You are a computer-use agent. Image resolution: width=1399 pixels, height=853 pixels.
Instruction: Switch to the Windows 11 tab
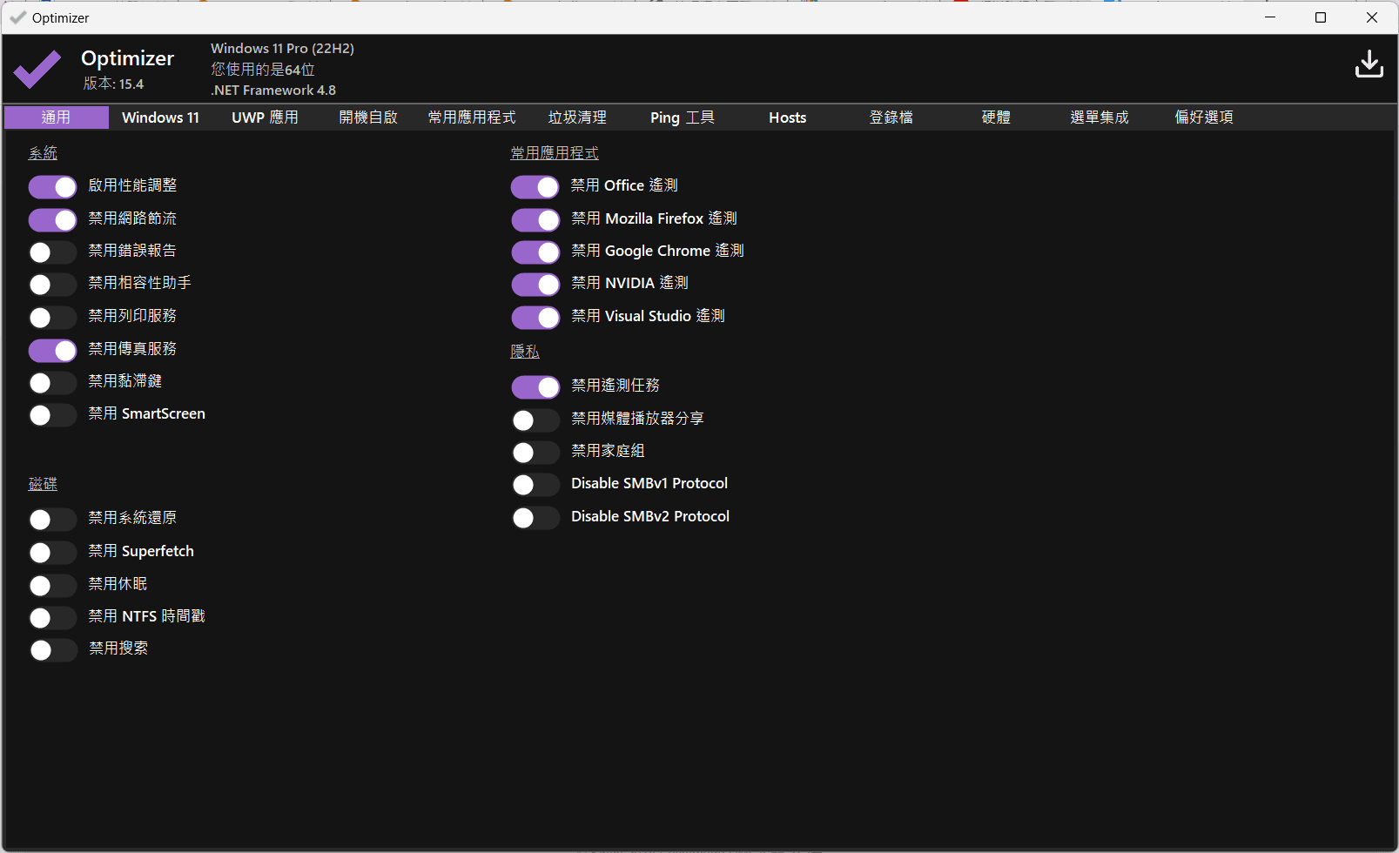(160, 117)
